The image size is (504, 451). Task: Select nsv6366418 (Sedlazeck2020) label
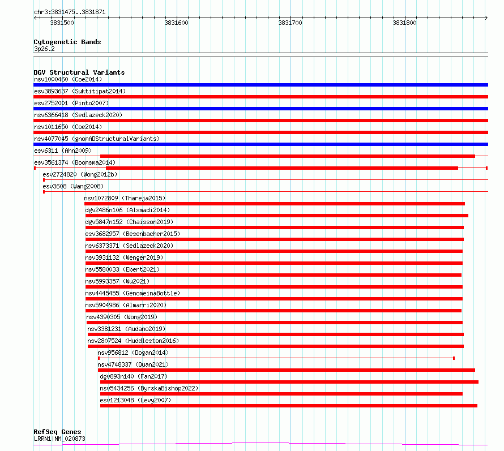coord(78,115)
